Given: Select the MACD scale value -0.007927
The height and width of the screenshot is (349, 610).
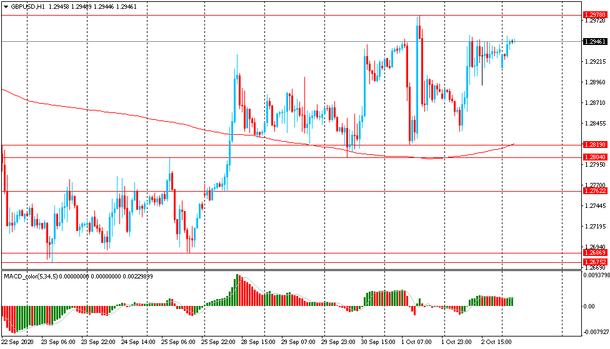Looking at the screenshot, I should click(x=596, y=332).
